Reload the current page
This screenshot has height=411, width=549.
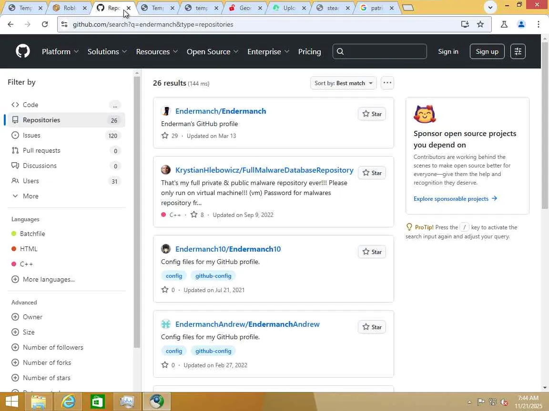point(45,24)
